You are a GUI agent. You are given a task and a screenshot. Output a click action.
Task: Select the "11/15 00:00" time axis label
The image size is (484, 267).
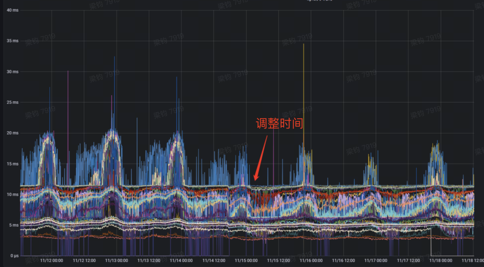[x=246, y=261]
